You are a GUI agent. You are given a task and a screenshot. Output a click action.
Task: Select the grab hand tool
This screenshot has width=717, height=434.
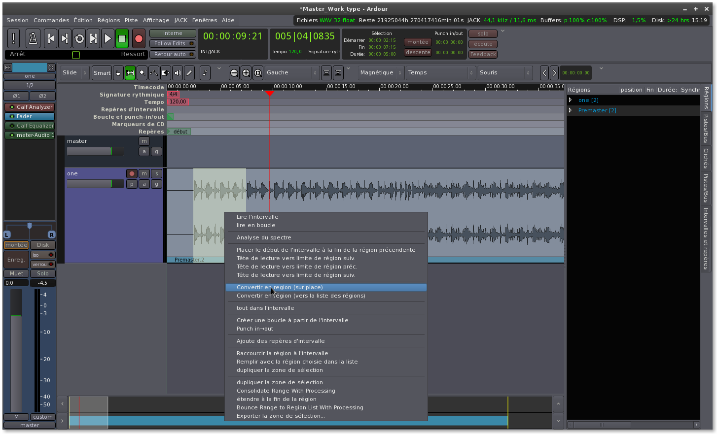118,73
